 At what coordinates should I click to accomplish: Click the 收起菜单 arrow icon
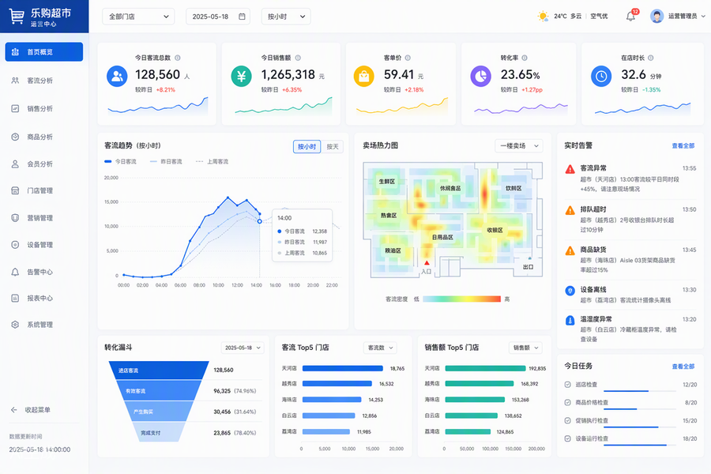pyautogui.click(x=14, y=410)
